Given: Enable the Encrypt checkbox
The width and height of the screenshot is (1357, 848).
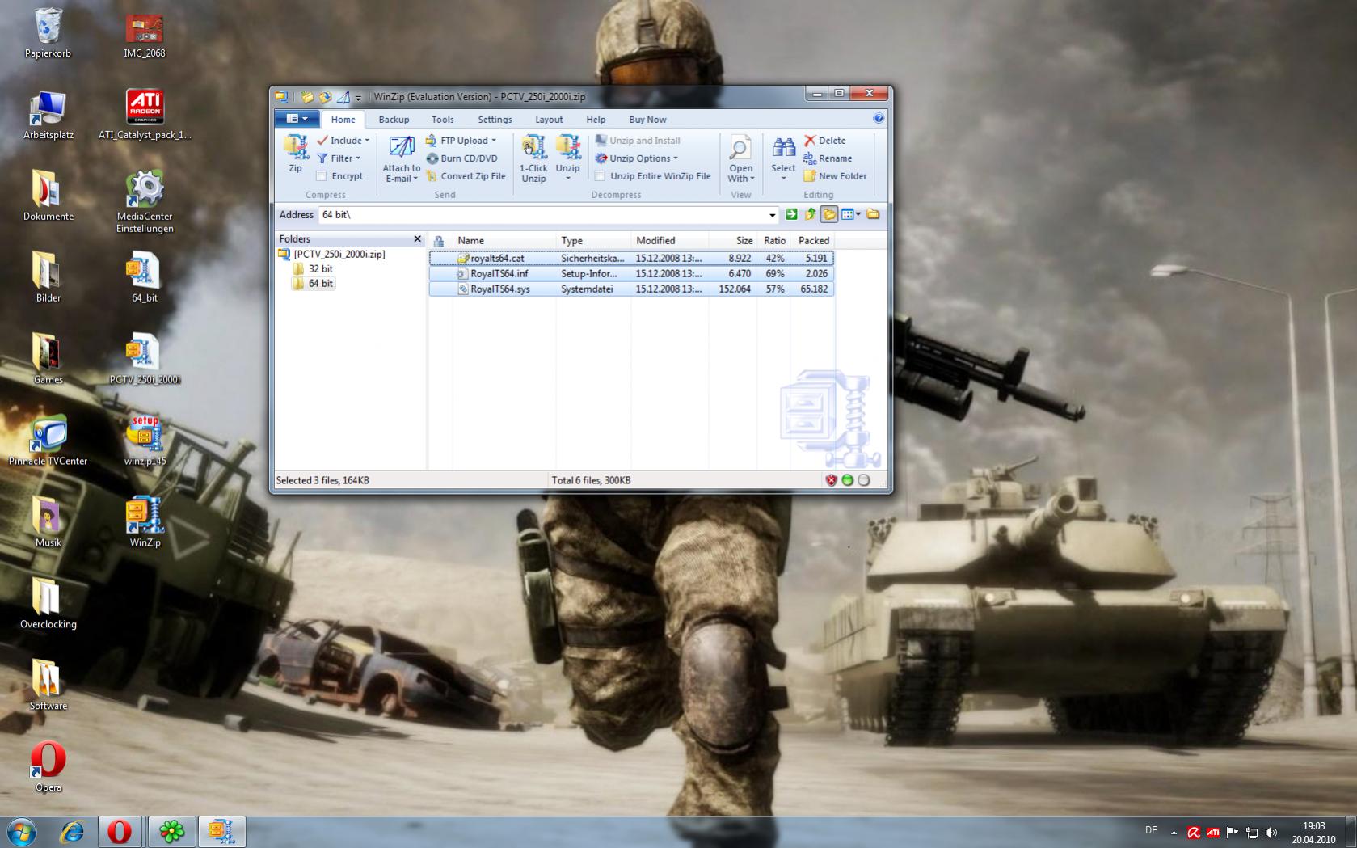Looking at the screenshot, I should (x=322, y=176).
